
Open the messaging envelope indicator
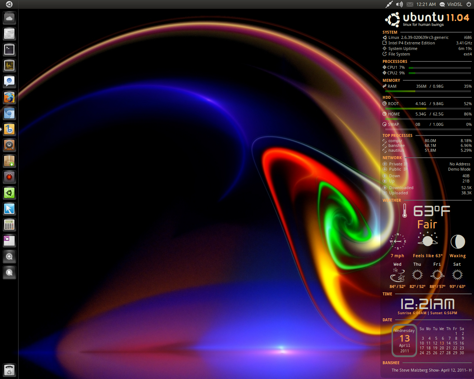[410, 4]
